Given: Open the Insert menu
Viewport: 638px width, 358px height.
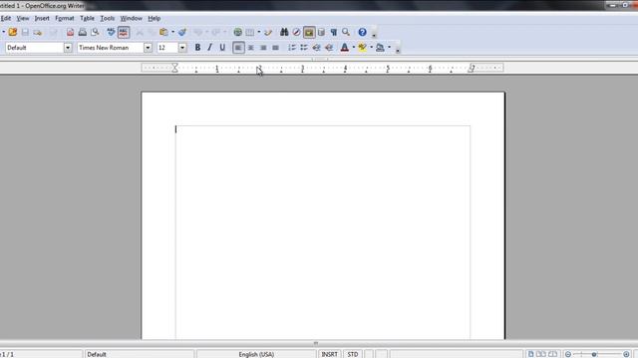Looking at the screenshot, I should click(x=42, y=18).
